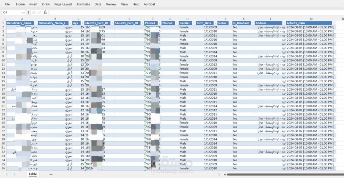This screenshot has width=344, height=178.
Task: Select column D header
Action: (99, 19)
